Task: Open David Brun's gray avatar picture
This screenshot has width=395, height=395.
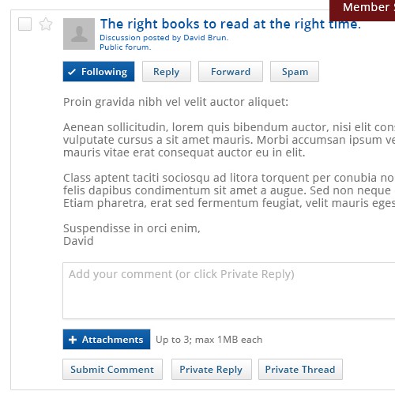Action: pyautogui.click(x=79, y=34)
